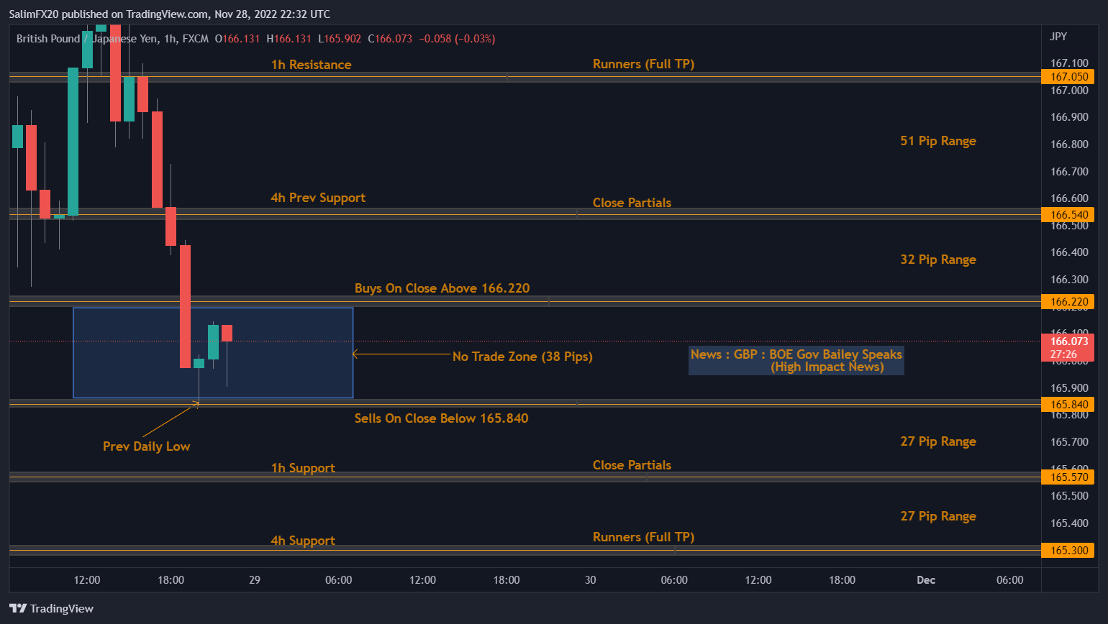Click the '51 Pip Range' label
1108x624 pixels.
tap(937, 141)
